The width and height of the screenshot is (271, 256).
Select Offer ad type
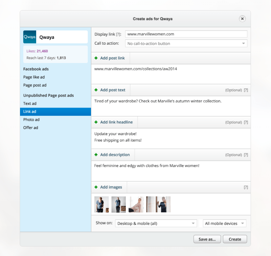pos(31,128)
